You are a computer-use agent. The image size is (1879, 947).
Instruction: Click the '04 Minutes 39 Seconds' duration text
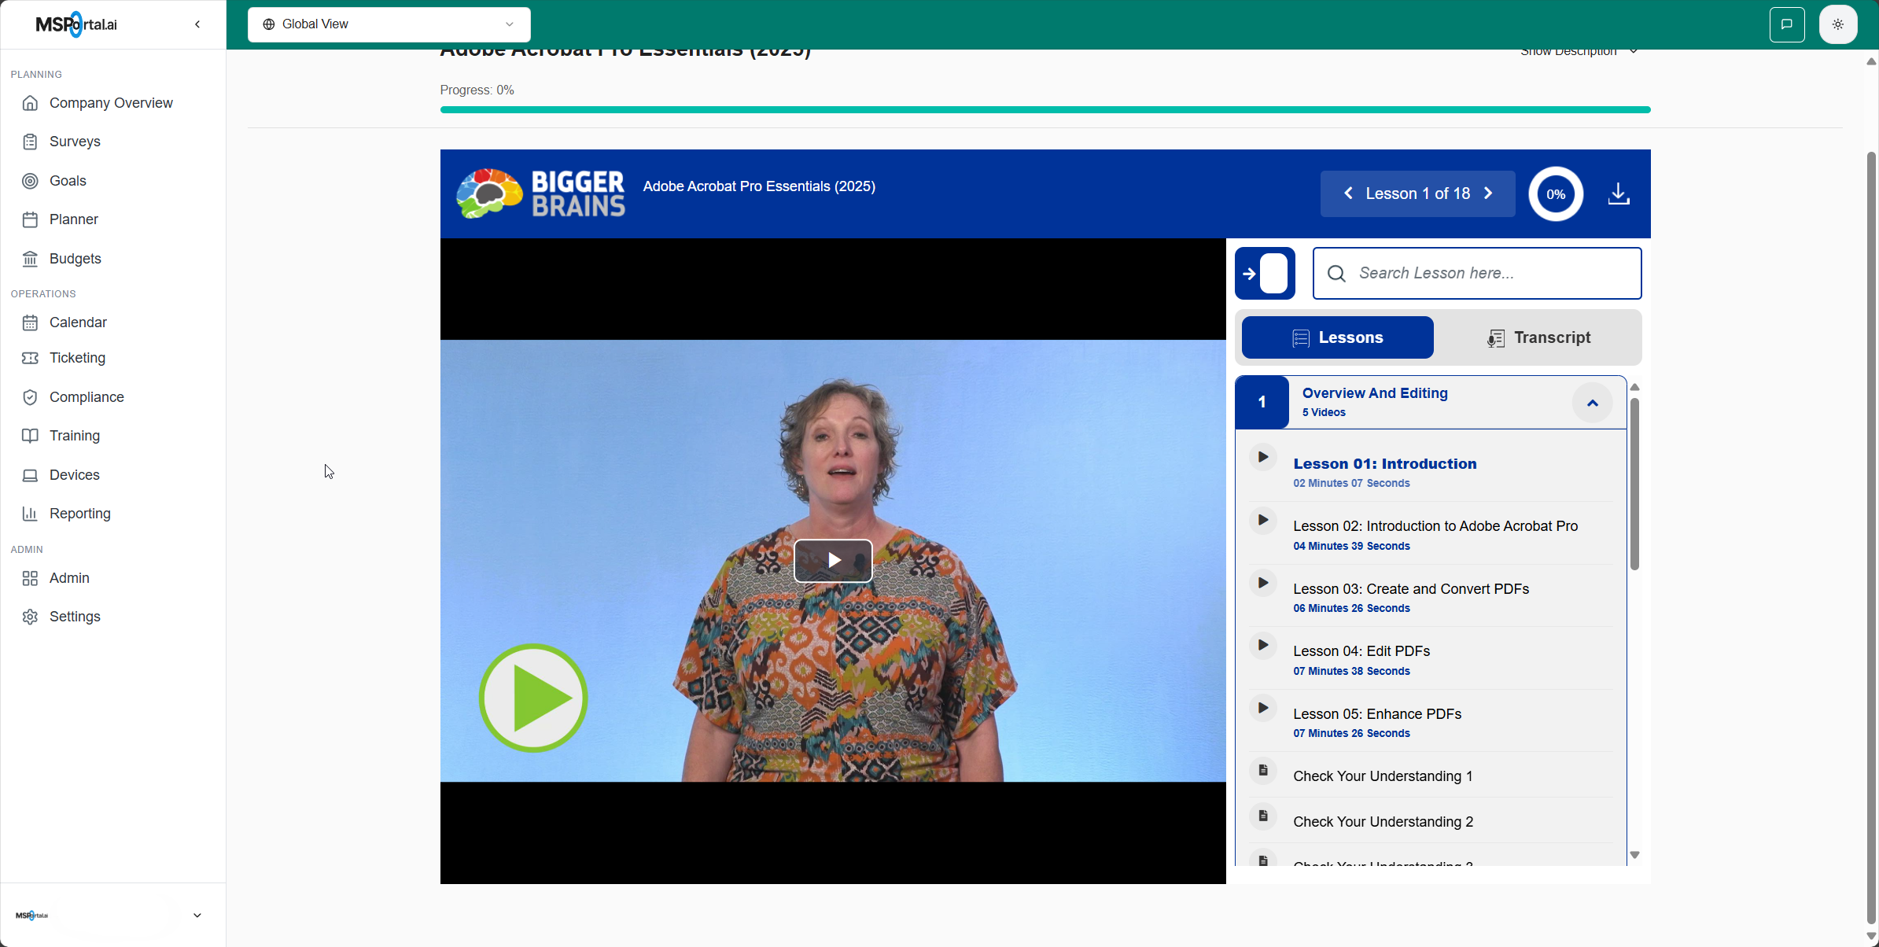1351,546
